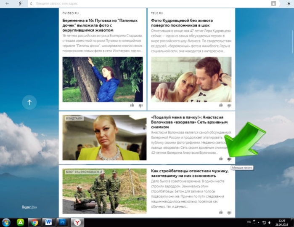Open headline 'Поцелуй меня в пачку!'

point(189,122)
